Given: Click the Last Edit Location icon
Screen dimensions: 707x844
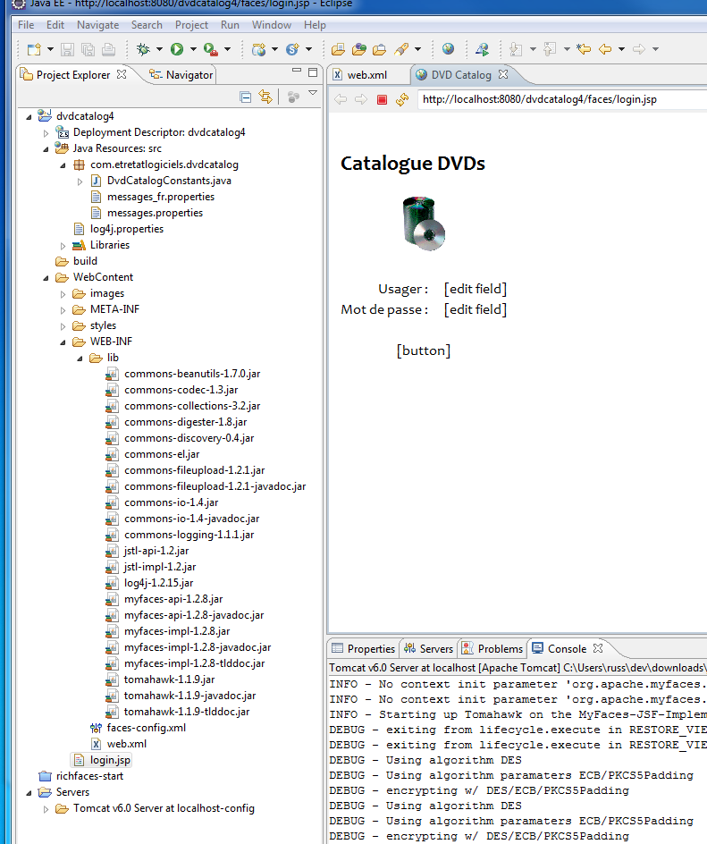Looking at the screenshot, I should [x=584, y=49].
